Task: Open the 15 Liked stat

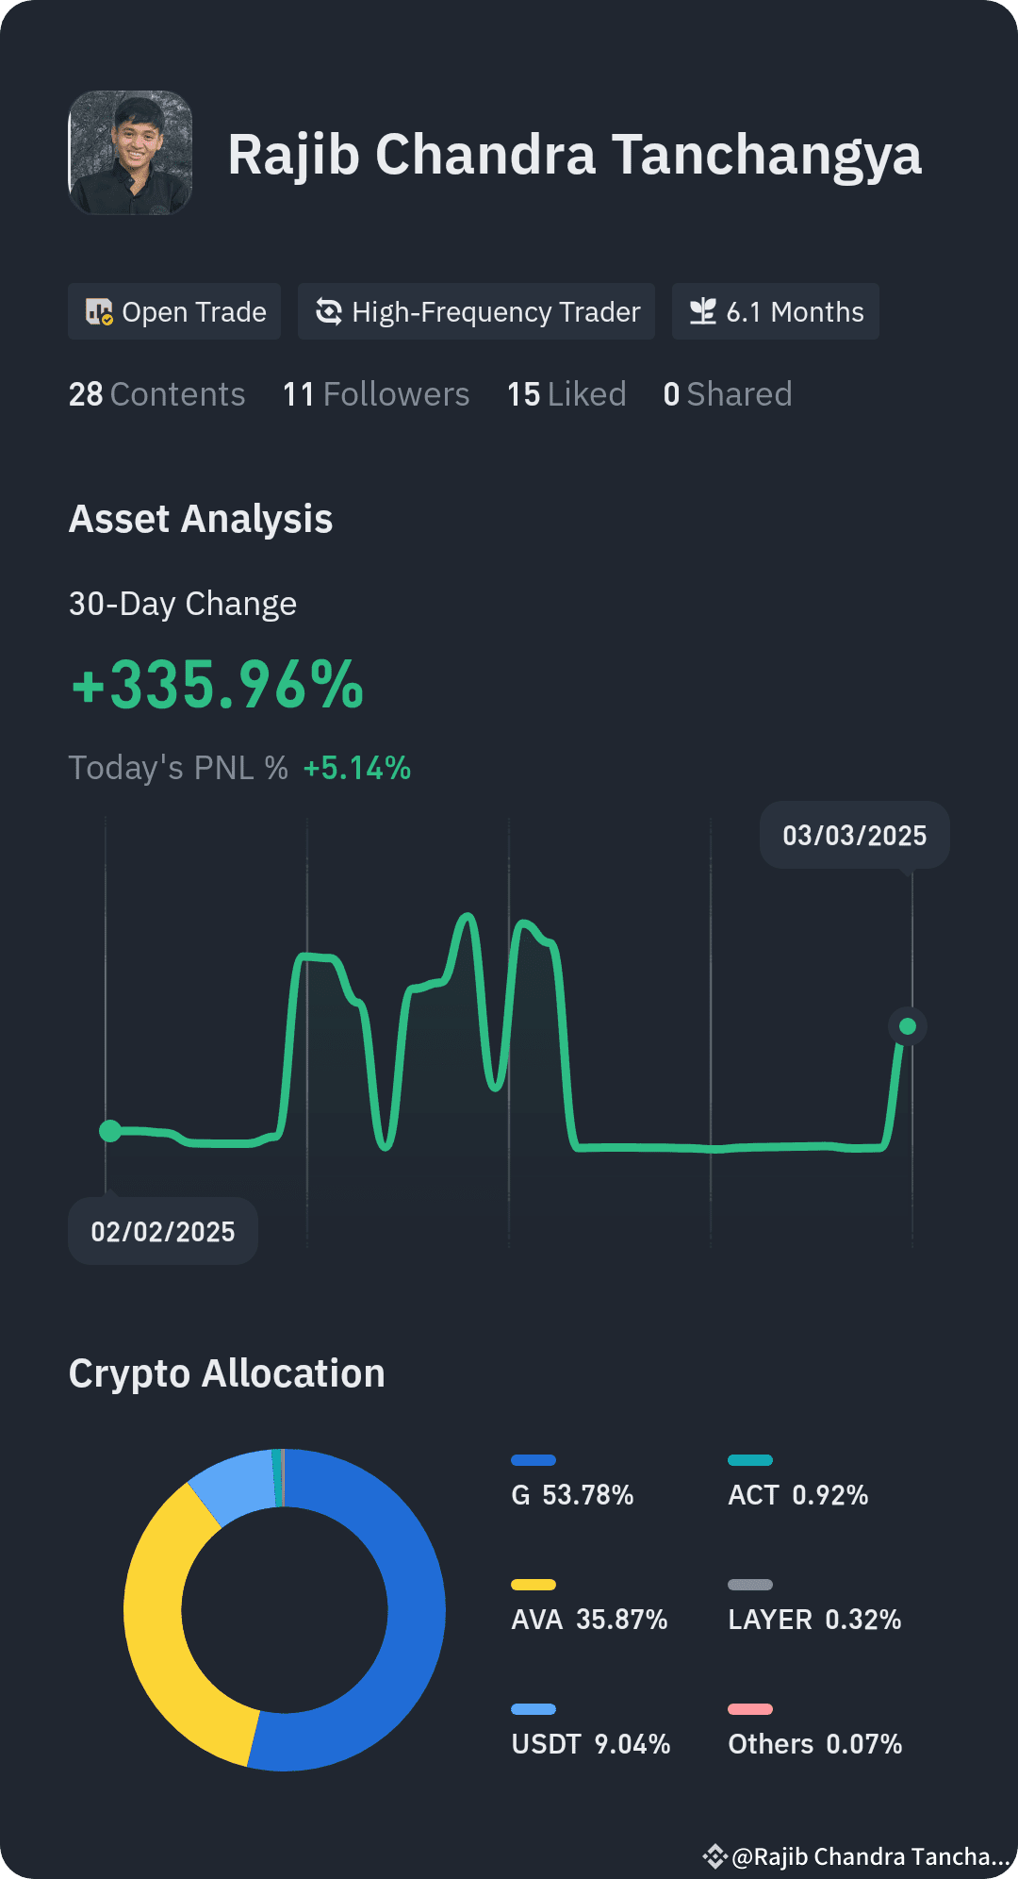Action: tap(566, 394)
